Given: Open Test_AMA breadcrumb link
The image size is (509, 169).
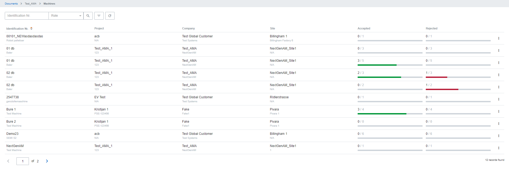Looking at the screenshot, I should point(30,4).
